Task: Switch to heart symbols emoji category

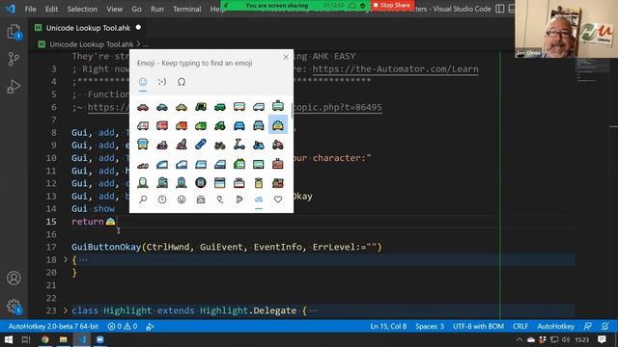Action: click(278, 200)
